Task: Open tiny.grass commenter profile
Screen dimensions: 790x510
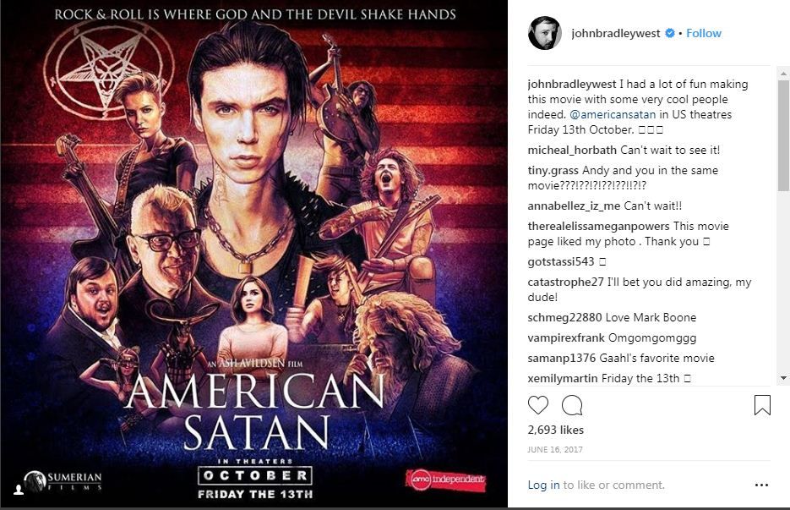Action: (553, 171)
